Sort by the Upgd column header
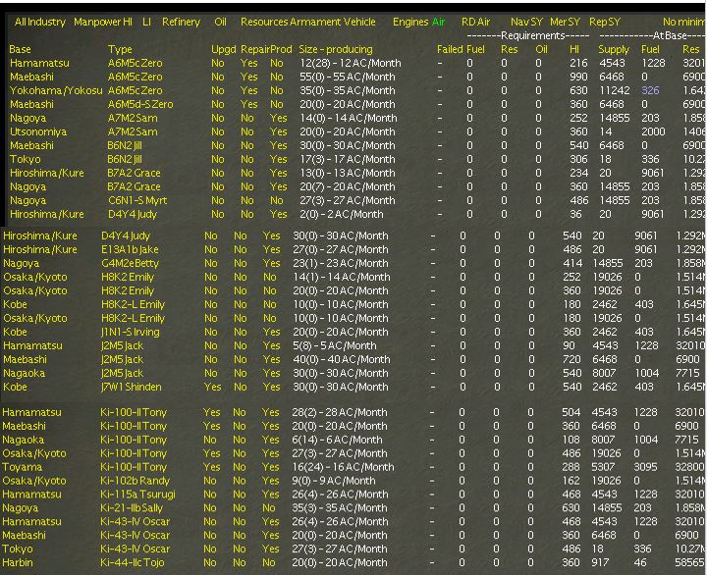 click(223, 49)
